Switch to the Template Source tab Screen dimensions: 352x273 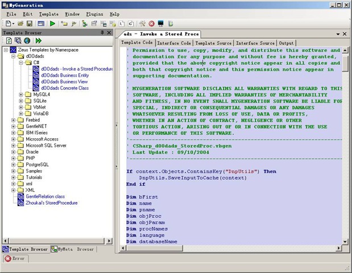tap(213, 43)
